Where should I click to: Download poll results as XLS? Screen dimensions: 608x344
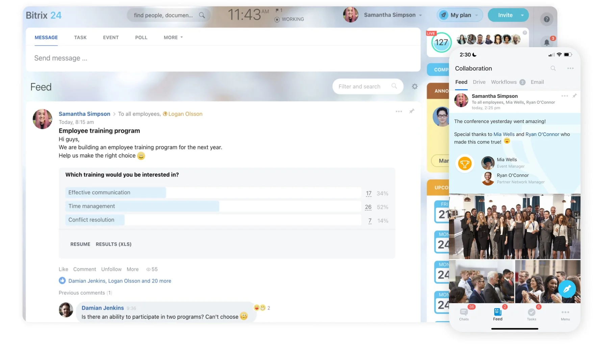(x=113, y=244)
